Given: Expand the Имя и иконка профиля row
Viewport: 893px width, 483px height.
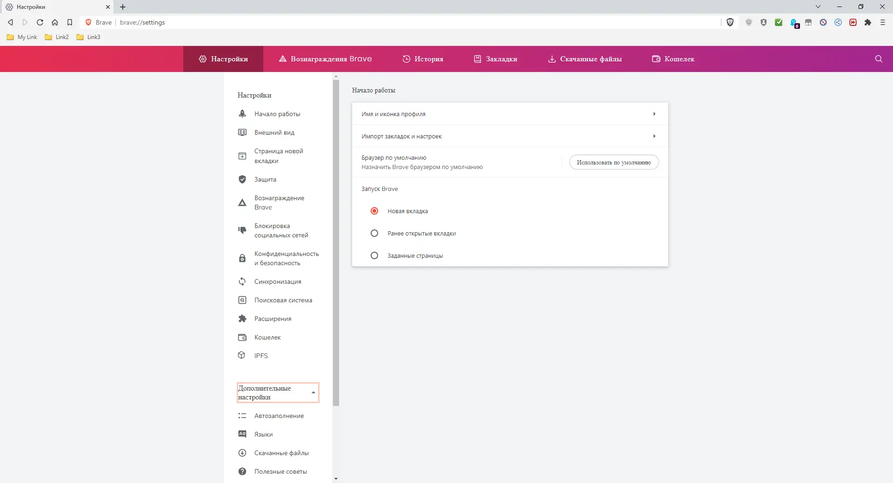Looking at the screenshot, I should [x=510, y=114].
